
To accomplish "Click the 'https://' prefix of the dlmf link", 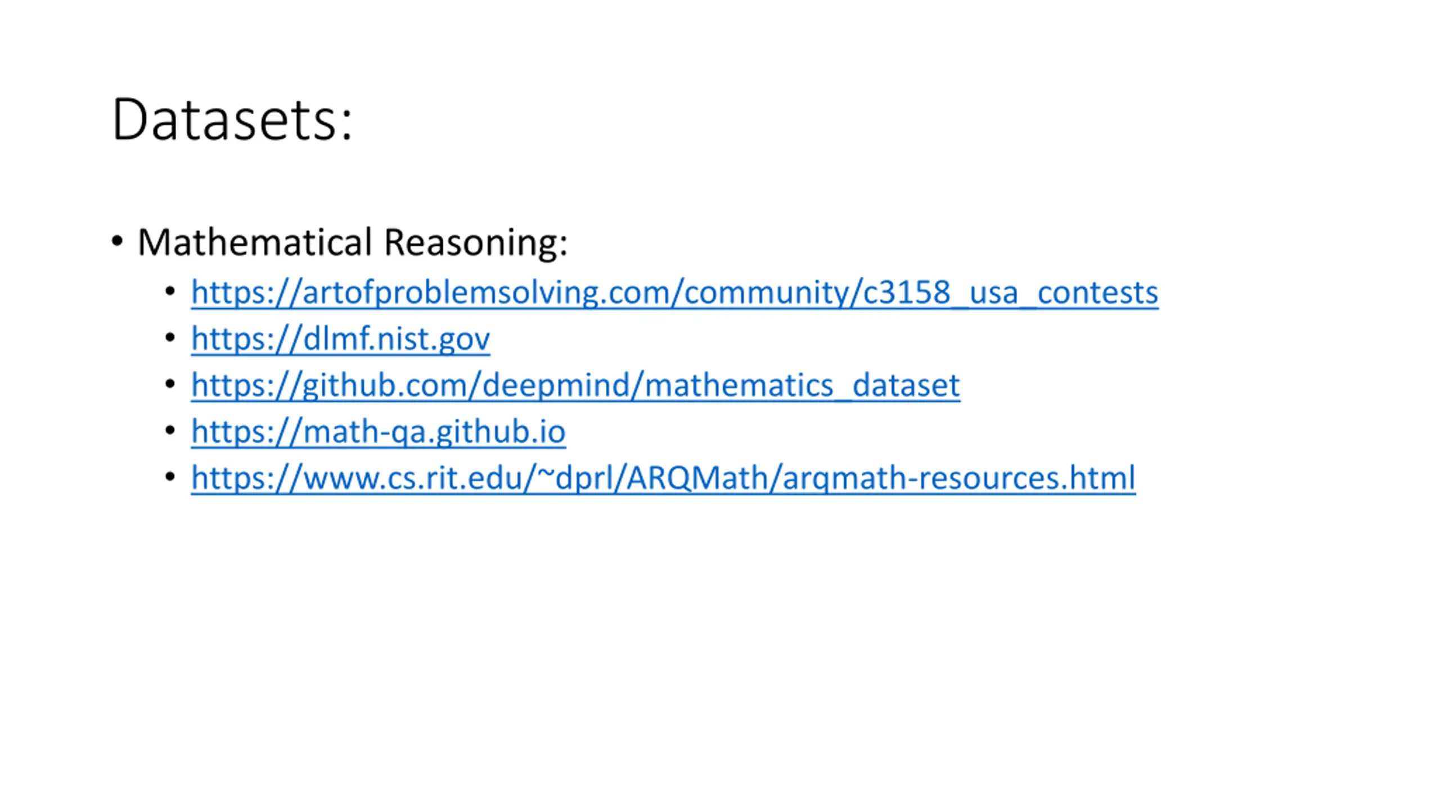I will click(246, 339).
